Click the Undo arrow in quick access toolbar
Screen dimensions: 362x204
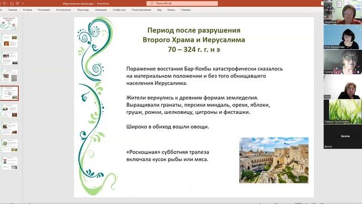pyautogui.click(x=4, y=3)
